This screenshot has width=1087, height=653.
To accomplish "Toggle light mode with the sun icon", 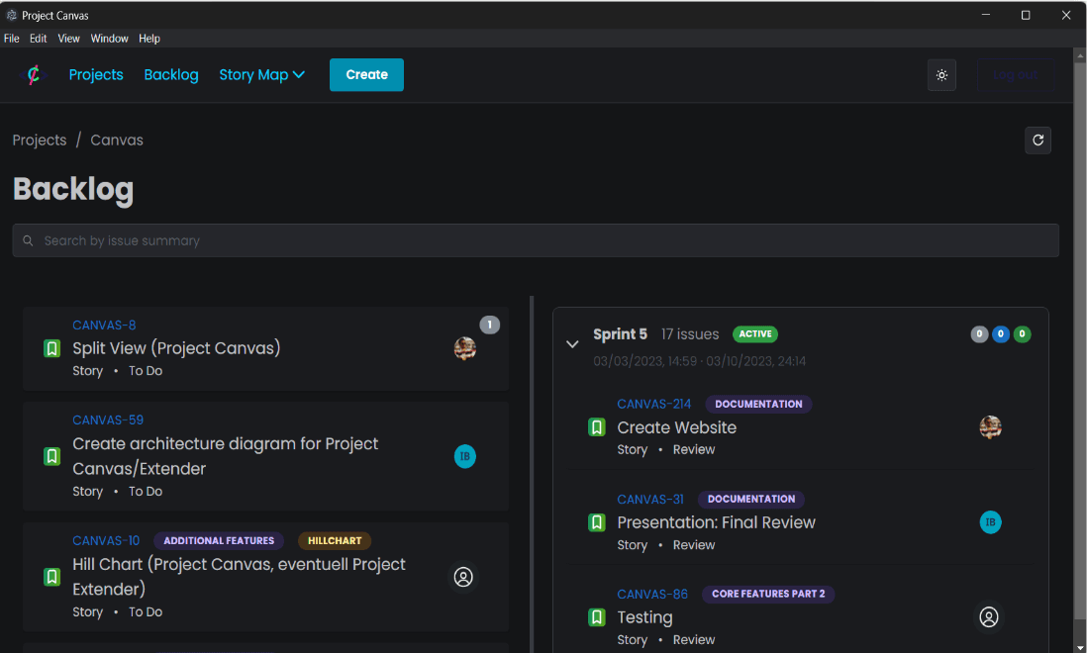I will pos(941,74).
